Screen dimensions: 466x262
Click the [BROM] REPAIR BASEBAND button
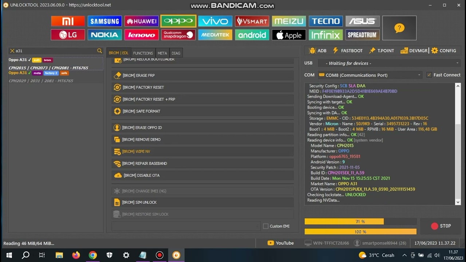(x=202, y=163)
